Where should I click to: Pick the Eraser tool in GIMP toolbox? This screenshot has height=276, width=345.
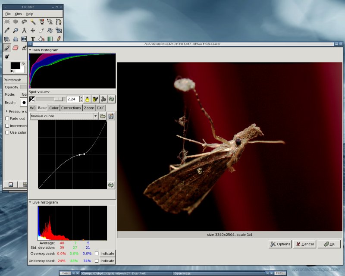tap(16, 48)
